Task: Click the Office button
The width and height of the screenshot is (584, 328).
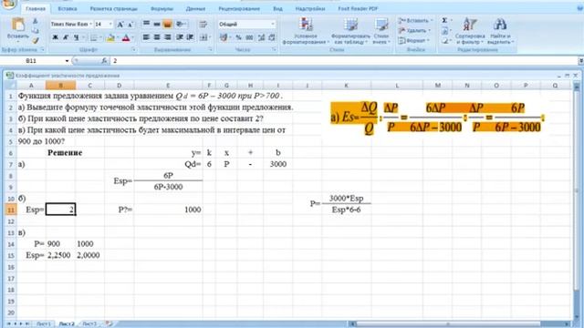Action: [8, 5]
